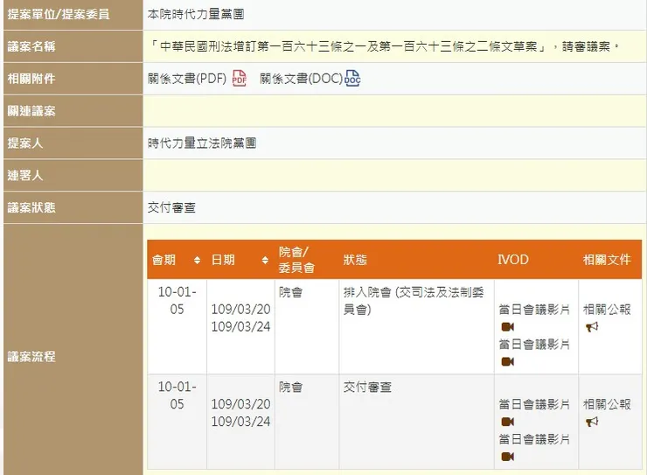This screenshot has height=475, width=647.
Task: Play first video icon in 排入院會 row
Action: pyautogui.click(x=507, y=327)
